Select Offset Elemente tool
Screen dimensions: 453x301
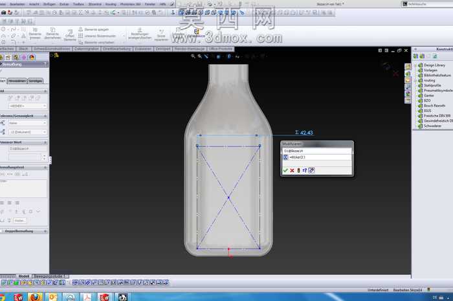(70, 35)
